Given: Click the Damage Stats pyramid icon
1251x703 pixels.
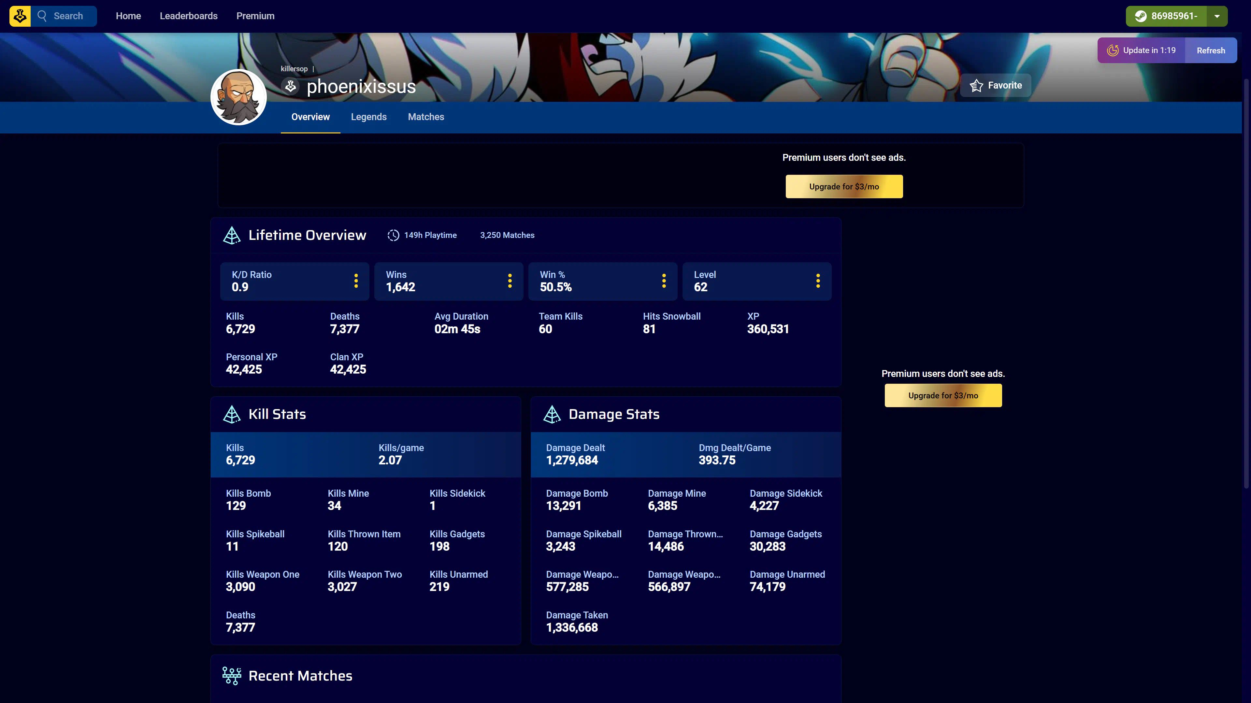Looking at the screenshot, I should click(x=552, y=414).
